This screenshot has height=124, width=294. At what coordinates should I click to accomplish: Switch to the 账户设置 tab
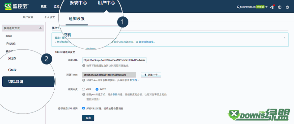[x=28, y=17]
